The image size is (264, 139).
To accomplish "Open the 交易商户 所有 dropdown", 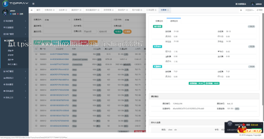I will (57, 20).
